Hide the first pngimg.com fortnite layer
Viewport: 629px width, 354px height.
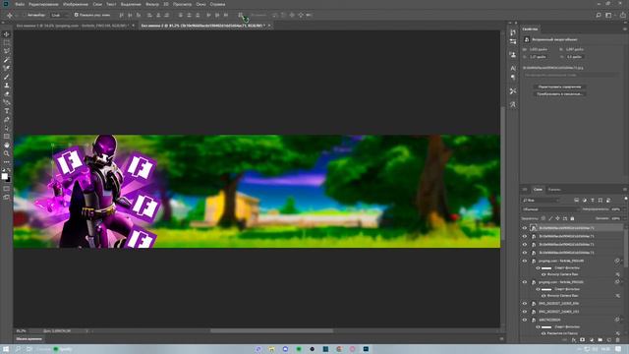(524, 261)
